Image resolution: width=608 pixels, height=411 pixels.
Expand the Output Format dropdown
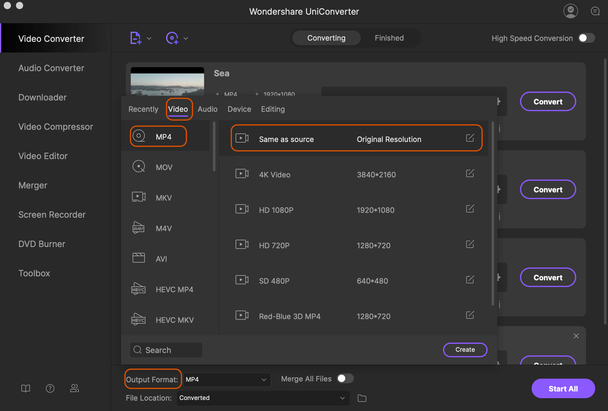click(225, 379)
